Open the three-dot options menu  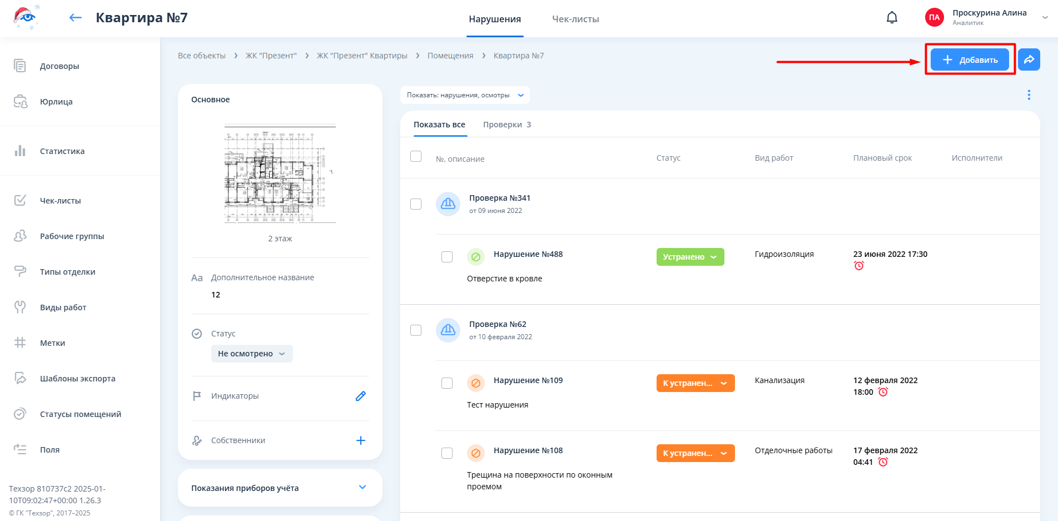(1029, 95)
